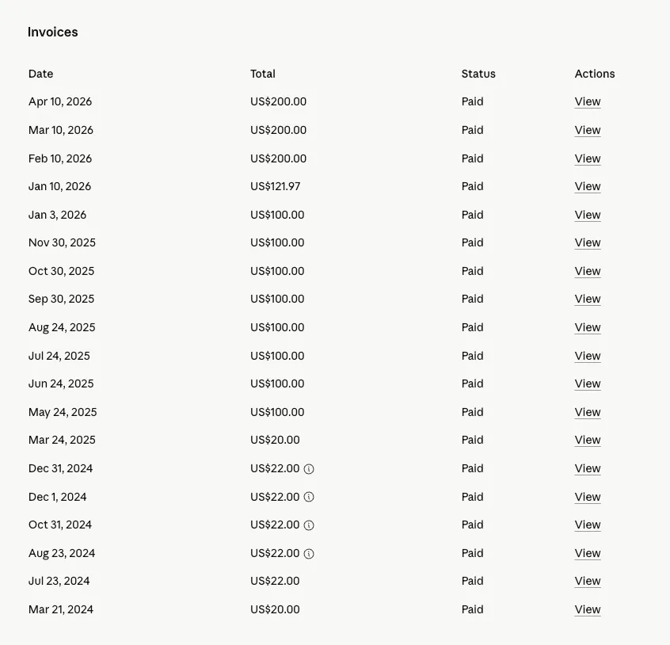
Task: Click the info icon next to Dec 31, 2024 amount
Action: [309, 468]
